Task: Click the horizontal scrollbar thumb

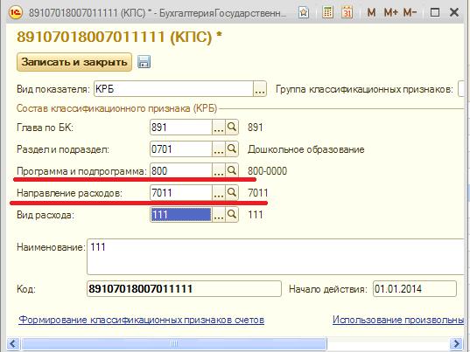Action: (174, 343)
